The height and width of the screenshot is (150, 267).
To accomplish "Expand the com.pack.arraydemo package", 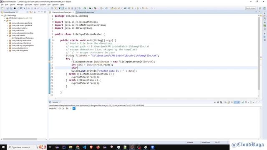I will [8, 28].
